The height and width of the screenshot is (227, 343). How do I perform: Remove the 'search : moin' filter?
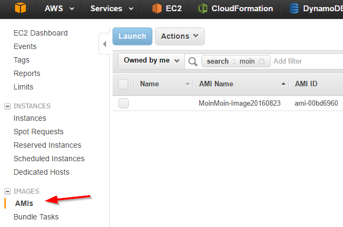262,61
